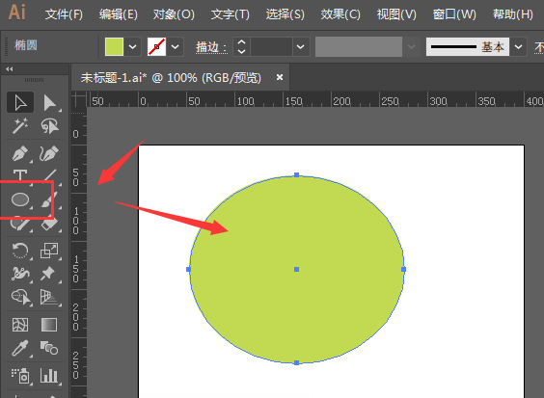Open the 对象(O) menu
The image size is (544, 398).
174,14
